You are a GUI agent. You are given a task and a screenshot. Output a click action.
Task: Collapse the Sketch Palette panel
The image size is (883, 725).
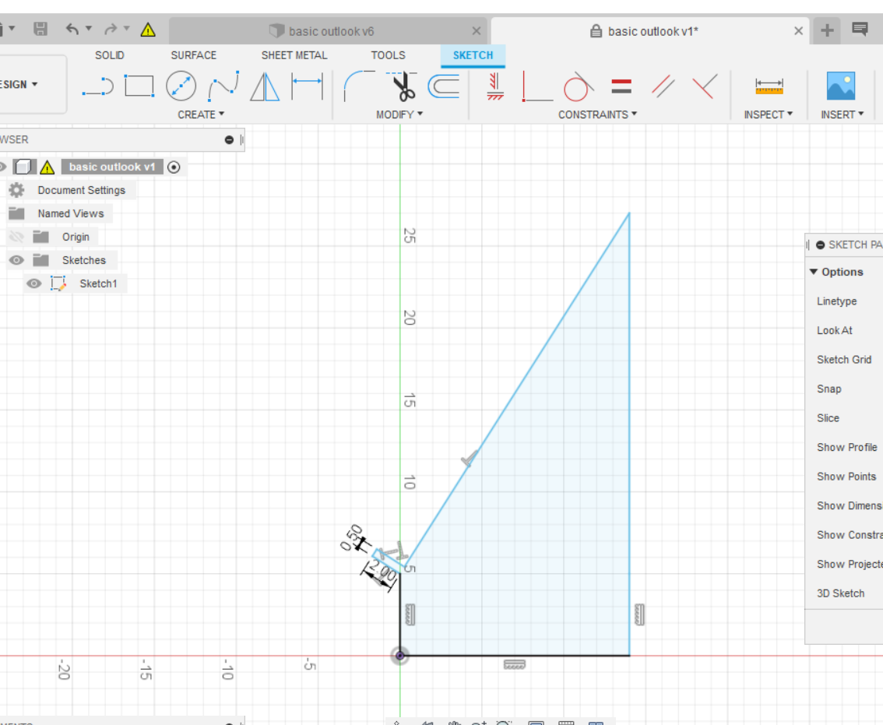click(821, 245)
